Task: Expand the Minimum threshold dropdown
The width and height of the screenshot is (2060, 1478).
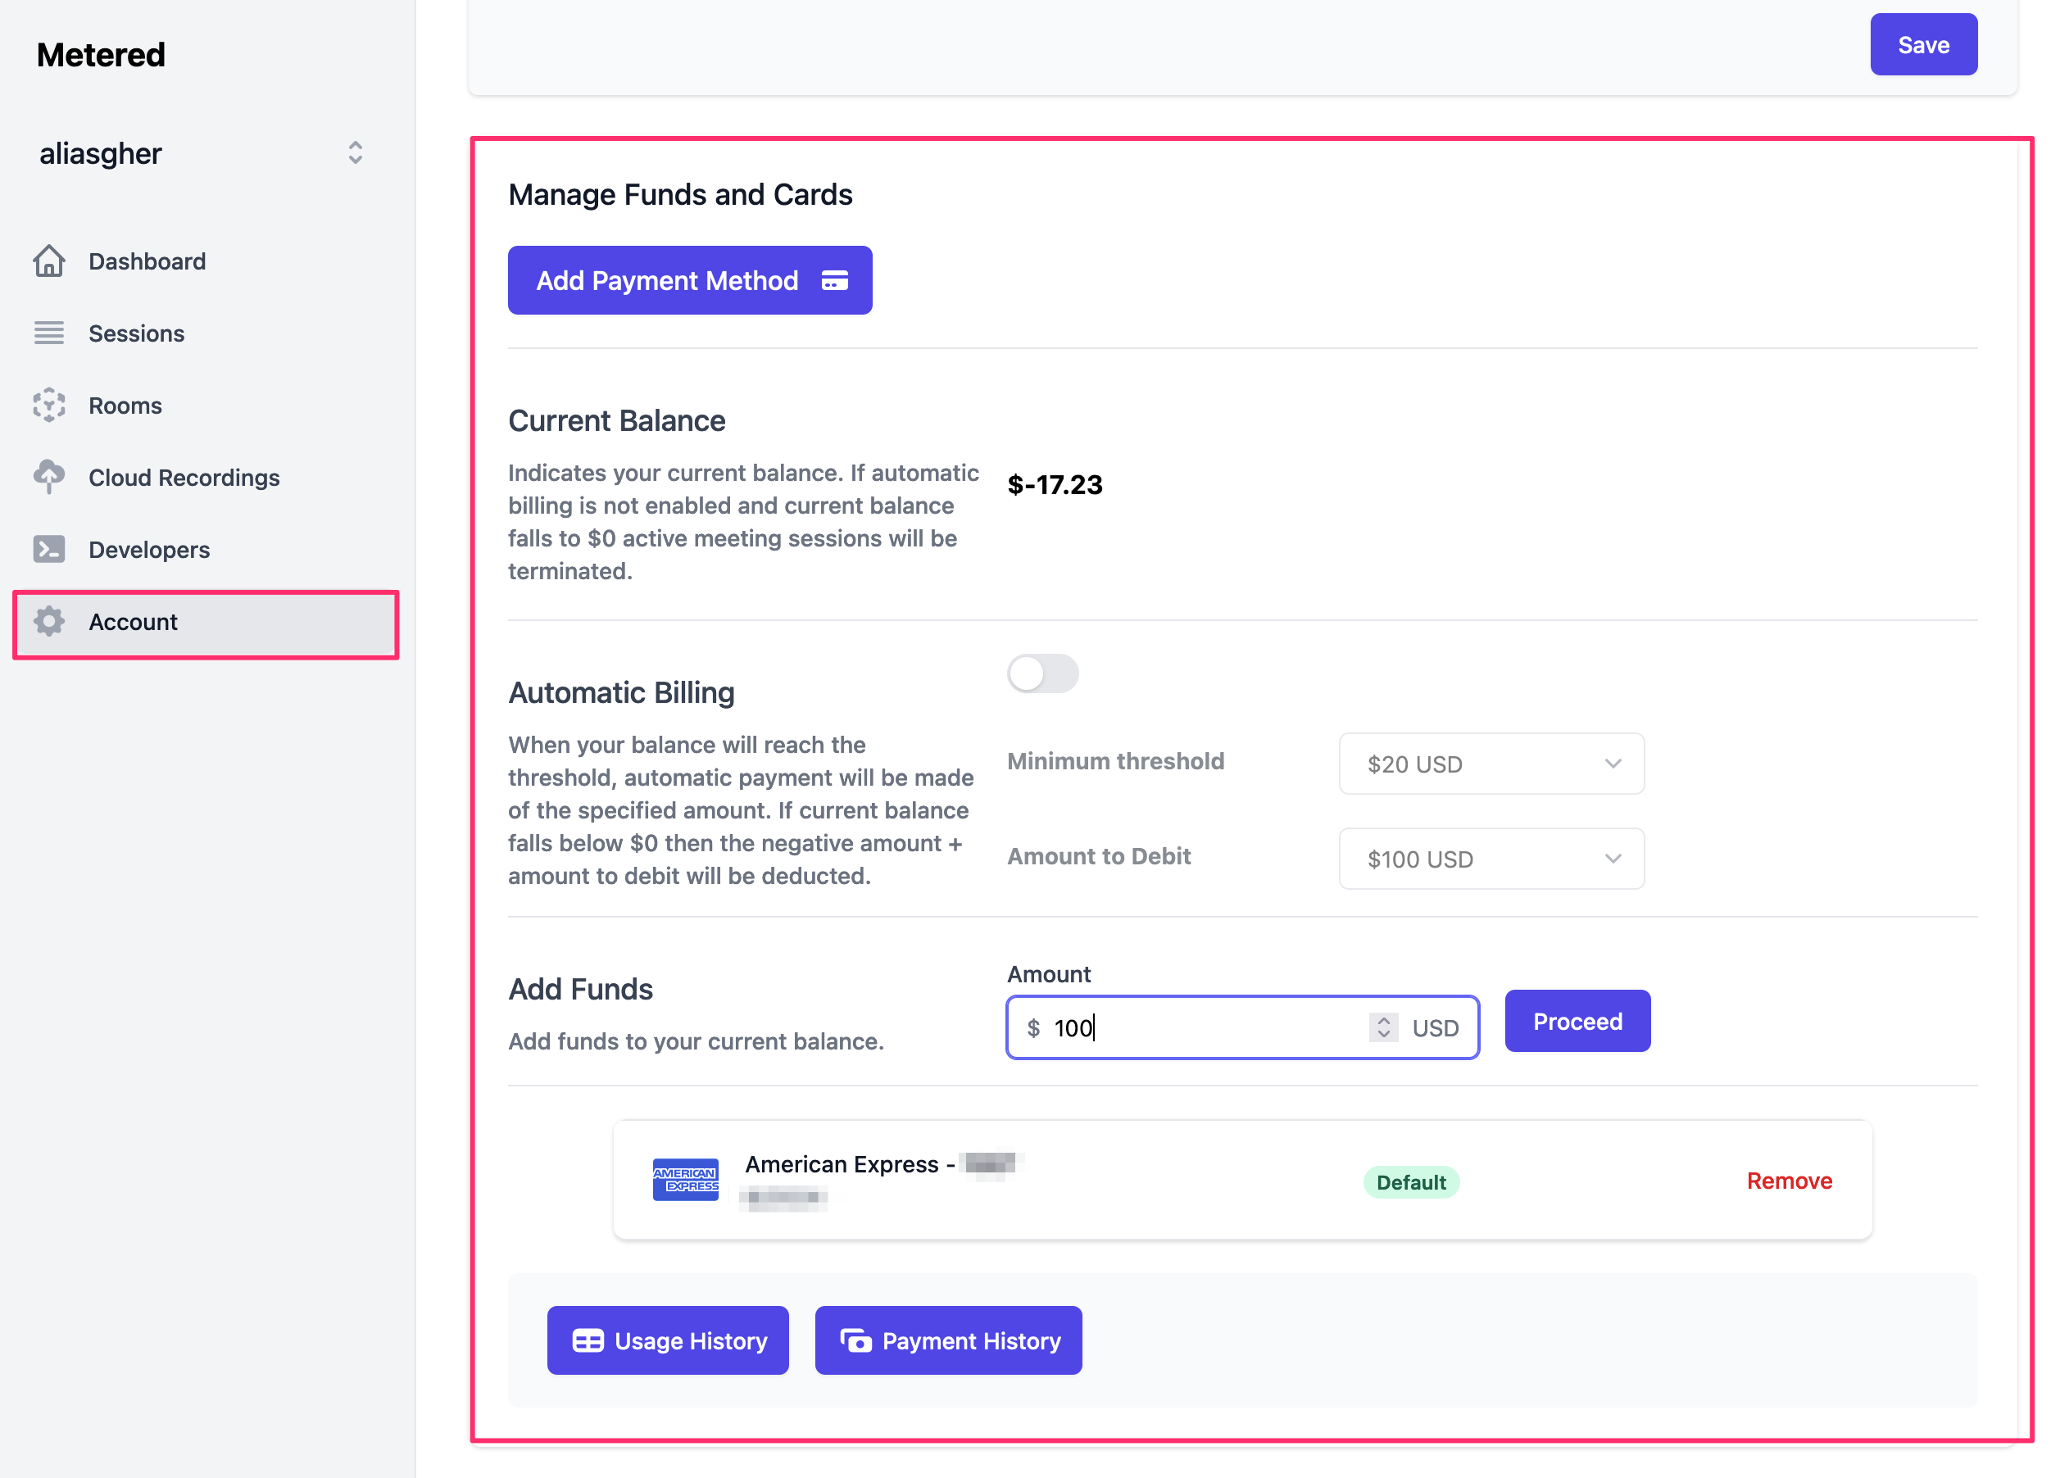Action: [1489, 763]
